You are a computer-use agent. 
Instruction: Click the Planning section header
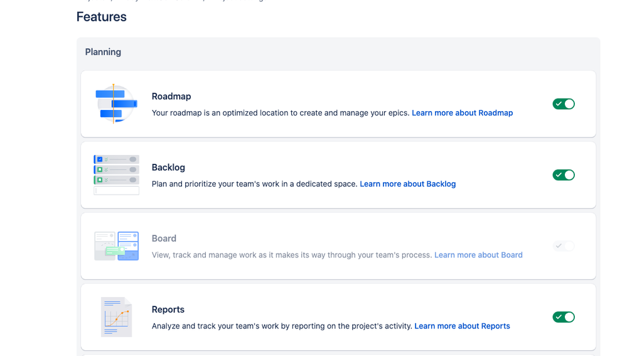(x=103, y=52)
